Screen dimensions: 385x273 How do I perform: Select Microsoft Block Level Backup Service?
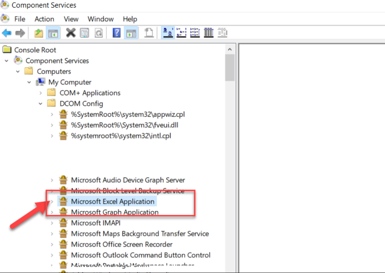[128, 191]
